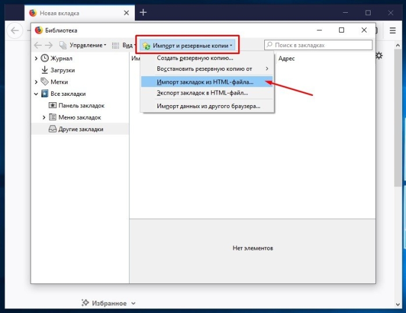Select Загрузки downloads item
406x313 pixels.
click(x=63, y=70)
